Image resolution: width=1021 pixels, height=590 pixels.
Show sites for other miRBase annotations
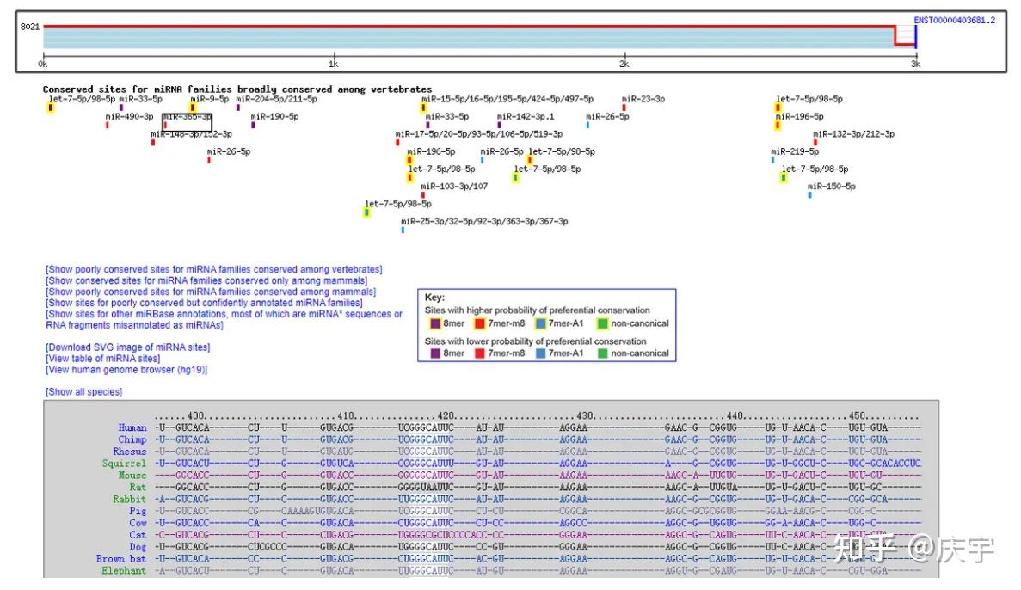pos(224,319)
